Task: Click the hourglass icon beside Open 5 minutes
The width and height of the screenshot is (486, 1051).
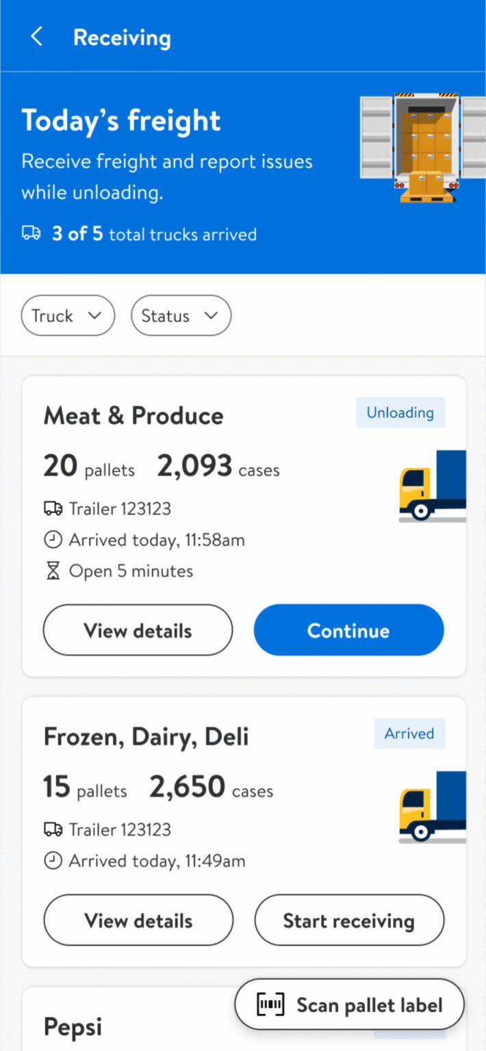Action: (x=53, y=571)
